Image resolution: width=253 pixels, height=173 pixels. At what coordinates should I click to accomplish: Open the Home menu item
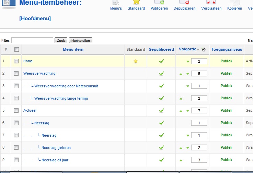click(x=28, y=61)
